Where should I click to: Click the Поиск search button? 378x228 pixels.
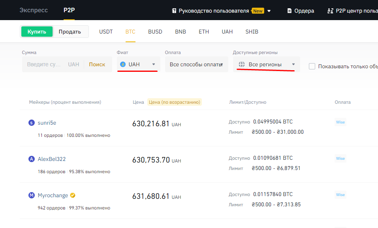[97, 64]
